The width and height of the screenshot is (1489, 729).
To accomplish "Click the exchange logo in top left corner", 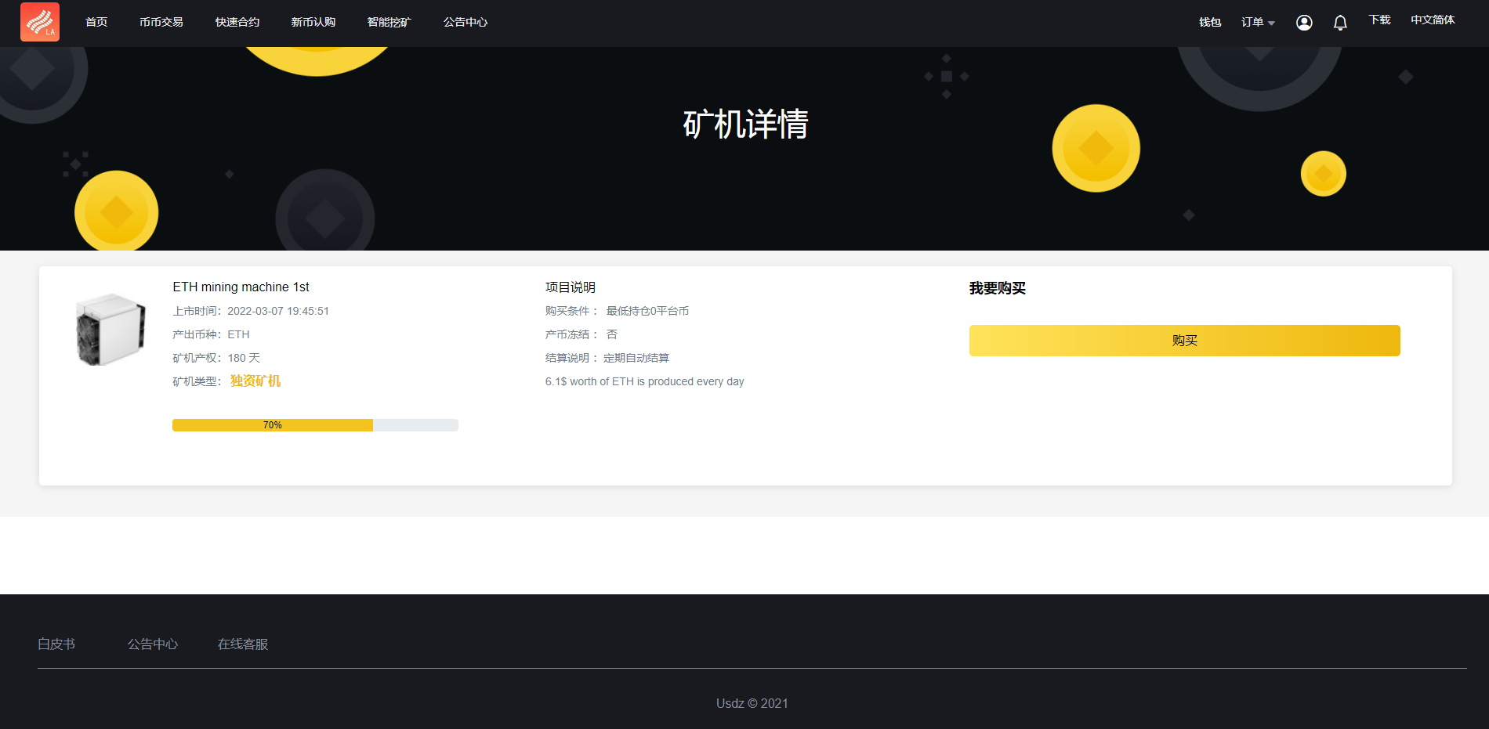I will (39, 22).
